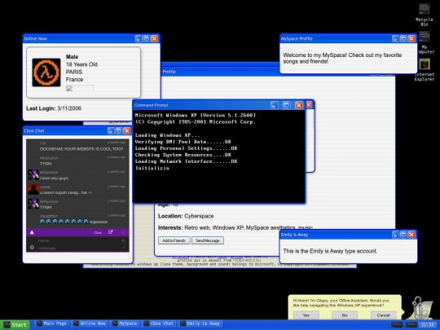Focus the message field in Cbox Chat
Screen dimensions: 440x330
[x=78, y=248]
